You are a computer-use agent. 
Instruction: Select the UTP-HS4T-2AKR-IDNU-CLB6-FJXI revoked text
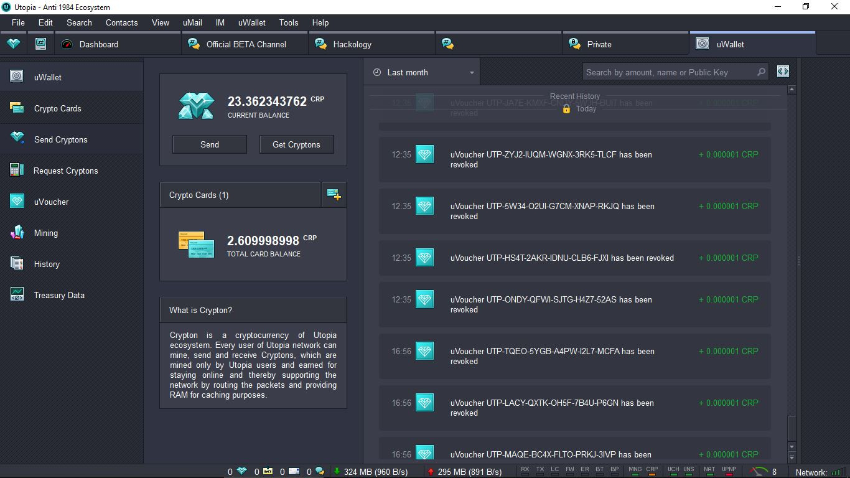coord(562,258)
